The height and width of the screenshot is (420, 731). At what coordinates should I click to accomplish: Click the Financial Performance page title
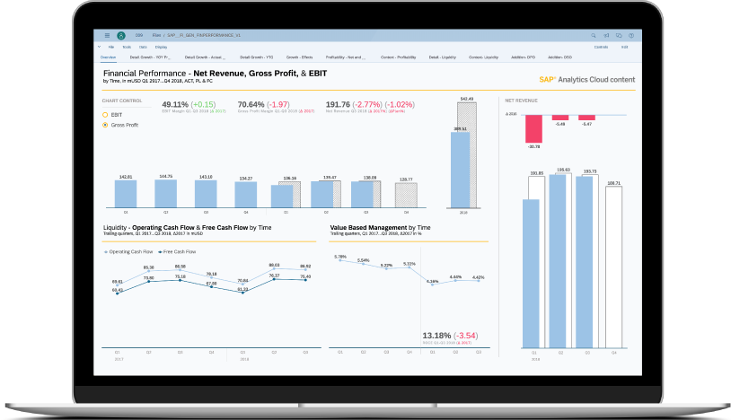click(x=215, y=73)
